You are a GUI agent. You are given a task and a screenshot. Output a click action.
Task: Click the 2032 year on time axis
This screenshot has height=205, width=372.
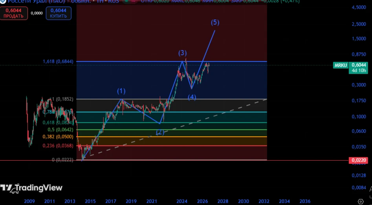(x=264, y=201)
